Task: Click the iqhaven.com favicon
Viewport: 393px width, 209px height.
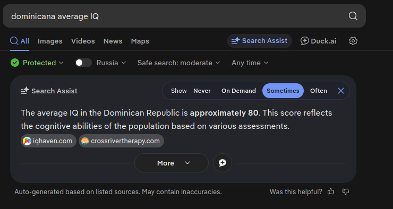Action: pyautogui.click(x=27, y=141)
